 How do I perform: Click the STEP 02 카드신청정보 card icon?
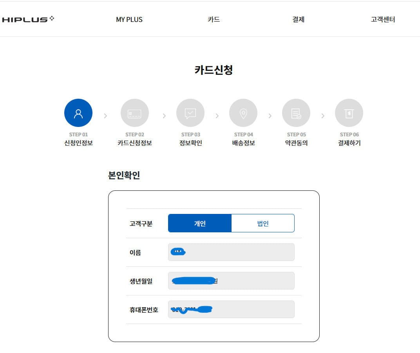[135, 112]
